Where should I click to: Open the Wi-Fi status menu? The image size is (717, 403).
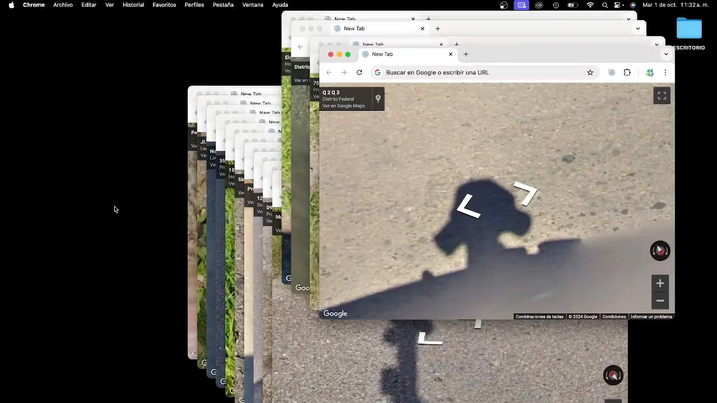[590, 5]
